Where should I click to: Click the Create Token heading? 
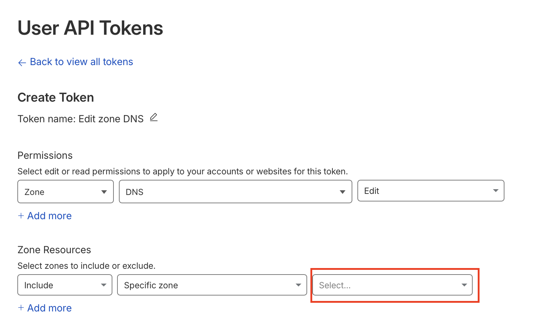click(x=56, y=97)
